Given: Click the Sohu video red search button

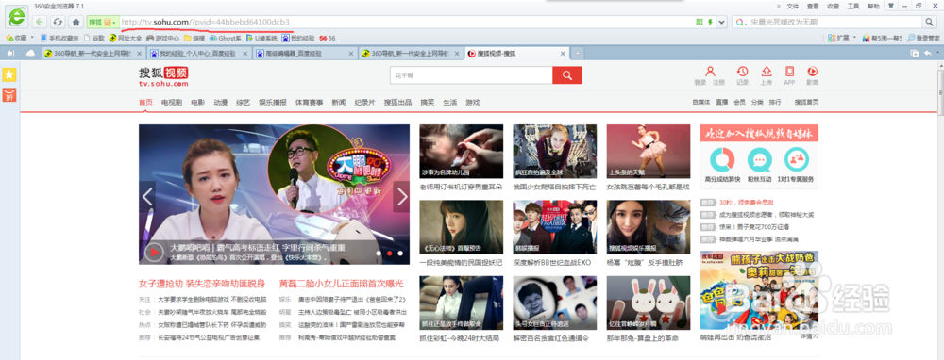Looking at the screenshot, I should coord(567,75).
